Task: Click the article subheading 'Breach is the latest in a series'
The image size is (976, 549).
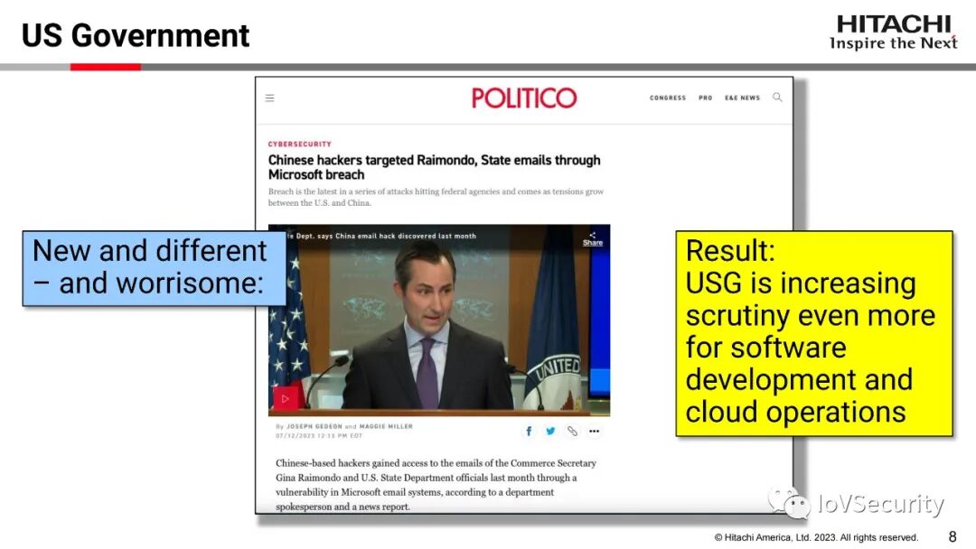Action: click(x=436, y=197)
